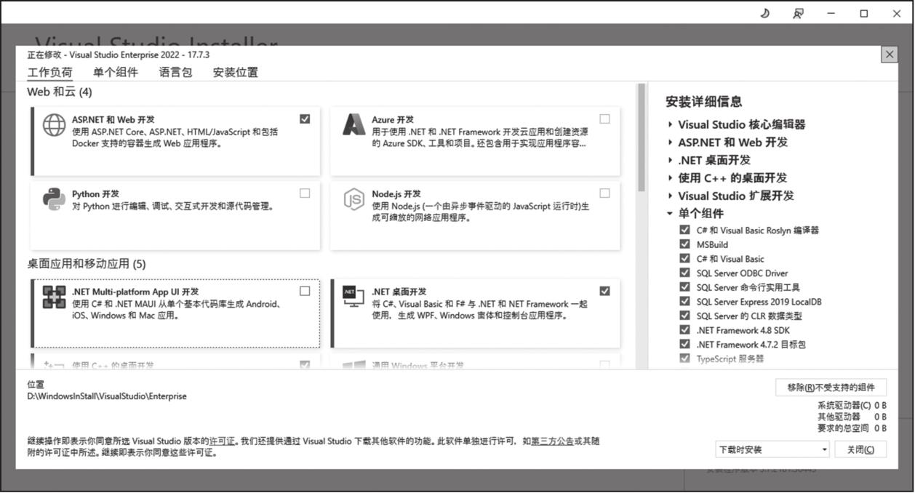The image size is (915, 493).
Task: Check the Node.js 开发 workload box
Action: 605,193
